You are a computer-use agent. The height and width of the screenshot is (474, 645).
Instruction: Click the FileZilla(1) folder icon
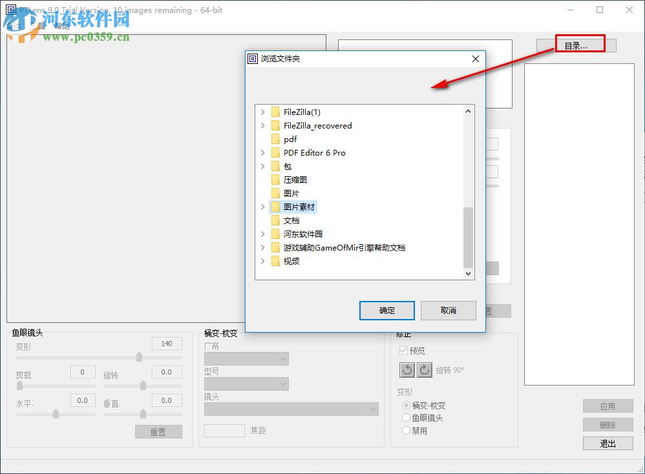click(x=275, y=112)
